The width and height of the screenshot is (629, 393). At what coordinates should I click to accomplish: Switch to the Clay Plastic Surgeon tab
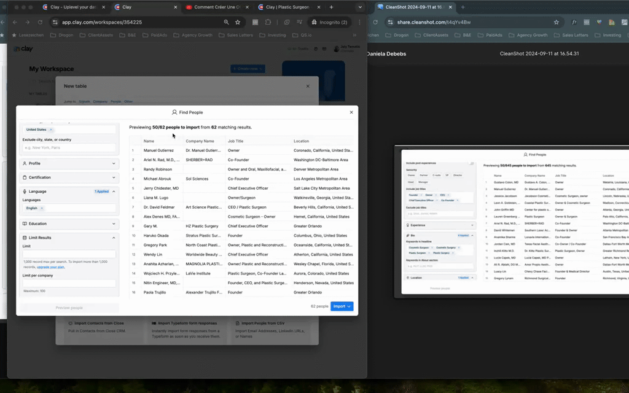pyautogui.click(x=287, y=7)
